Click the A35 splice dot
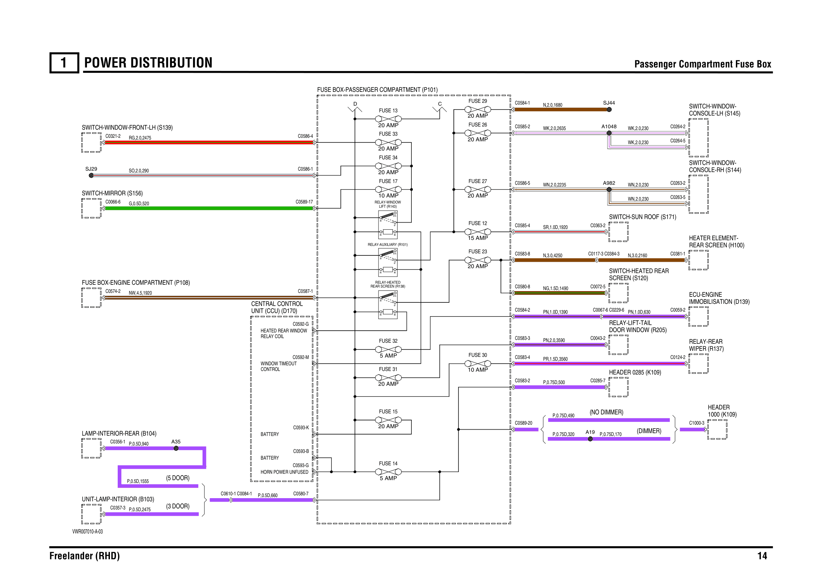 (176, 448)
